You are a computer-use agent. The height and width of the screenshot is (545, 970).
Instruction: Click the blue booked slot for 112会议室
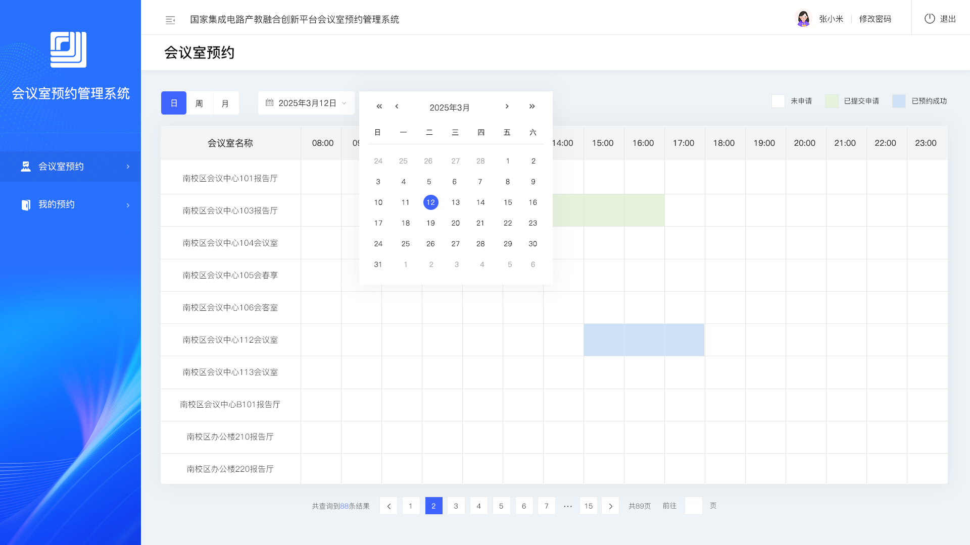[644, 340]
